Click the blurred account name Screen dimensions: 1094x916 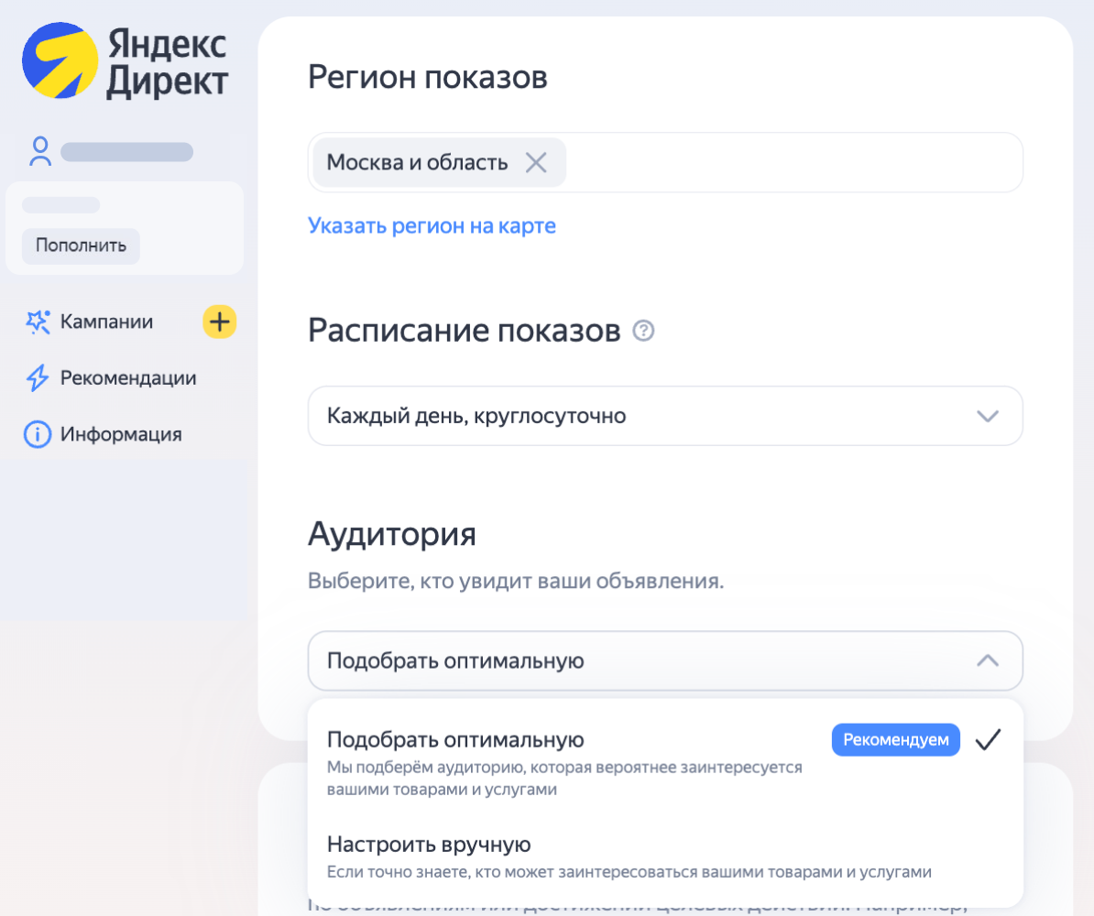tap(127, 152)
